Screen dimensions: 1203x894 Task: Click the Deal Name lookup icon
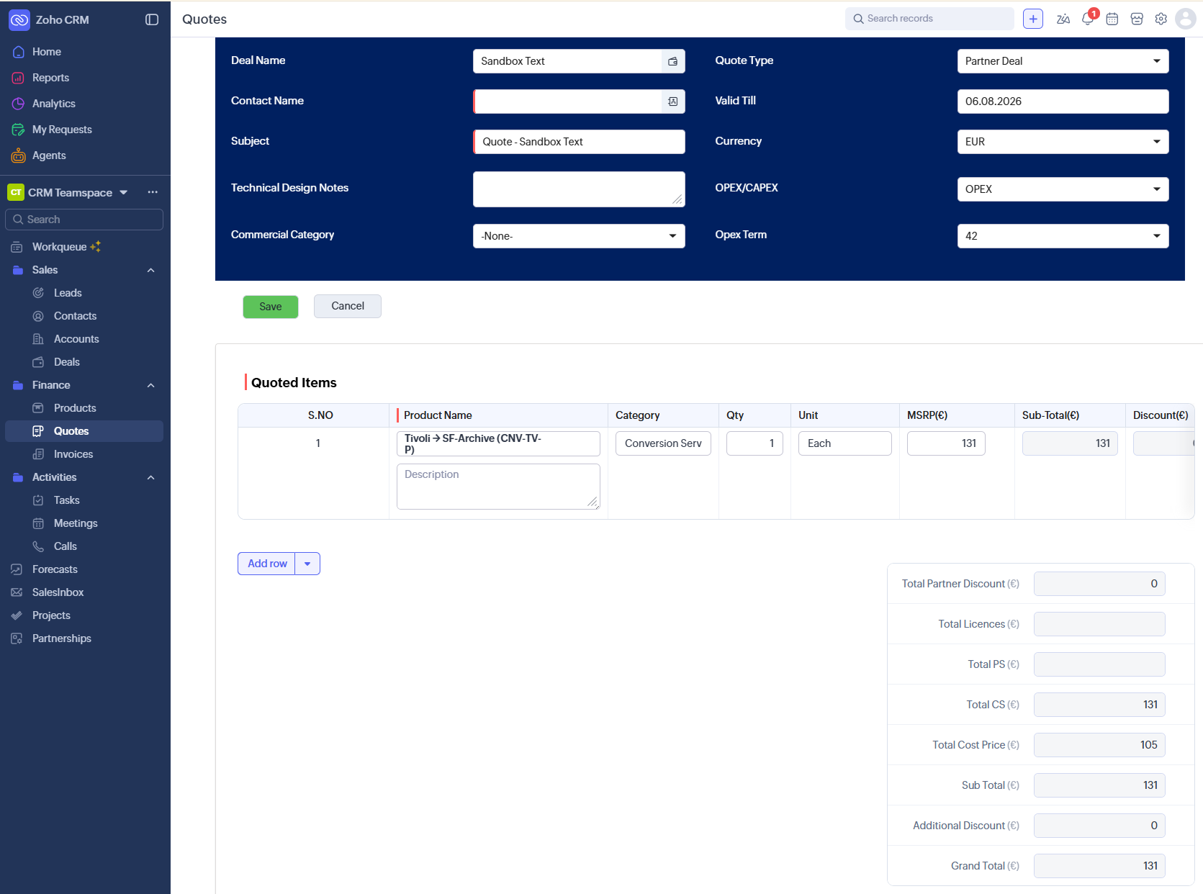[x=673, y=61]
